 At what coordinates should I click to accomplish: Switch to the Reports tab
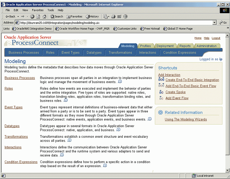(185, 46)
